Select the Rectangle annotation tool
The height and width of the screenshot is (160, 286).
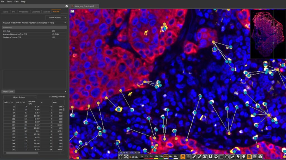pyautogui.click(x=221, y=157)
